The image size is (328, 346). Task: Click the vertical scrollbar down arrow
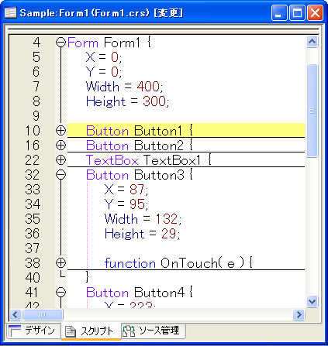pyautogui.click(x=312, y=301)
